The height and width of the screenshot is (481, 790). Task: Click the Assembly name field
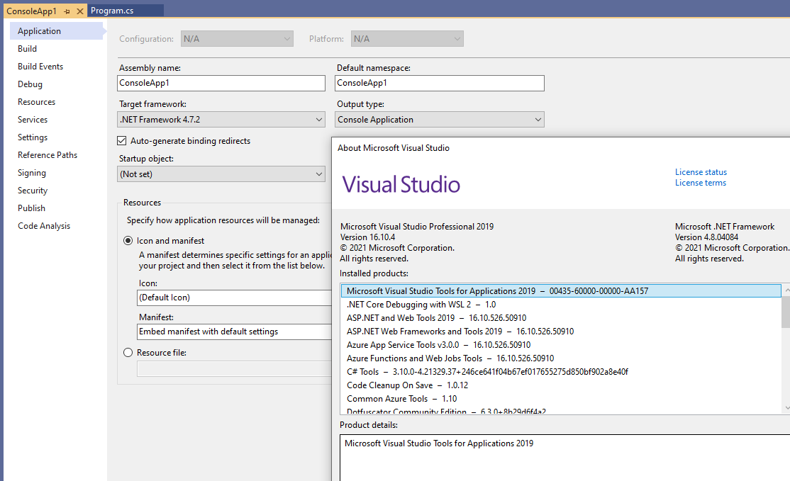pyautogui.click(x=221, y=83)
